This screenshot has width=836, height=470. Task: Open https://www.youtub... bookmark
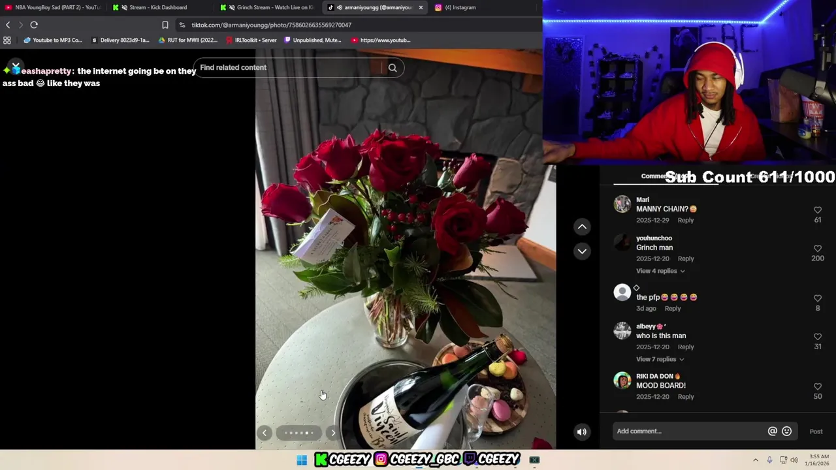(x=381, y=40)
